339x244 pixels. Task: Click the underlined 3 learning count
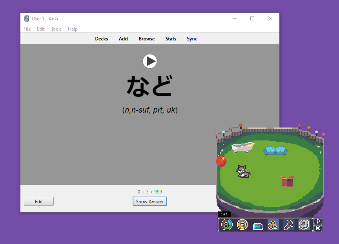coord(147,192)
